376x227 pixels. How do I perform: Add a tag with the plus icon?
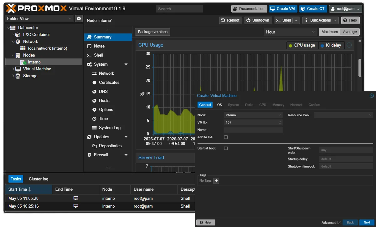tap(216, 181)
